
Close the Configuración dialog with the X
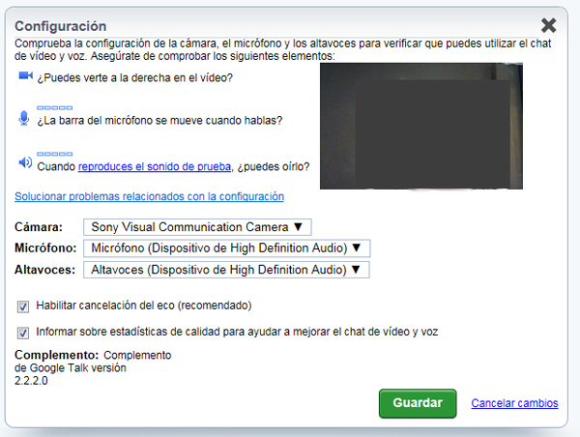pos(548,25)
